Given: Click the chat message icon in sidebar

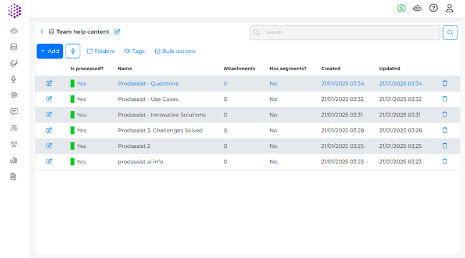Looking at the screenshot, I should click(14, 111).
